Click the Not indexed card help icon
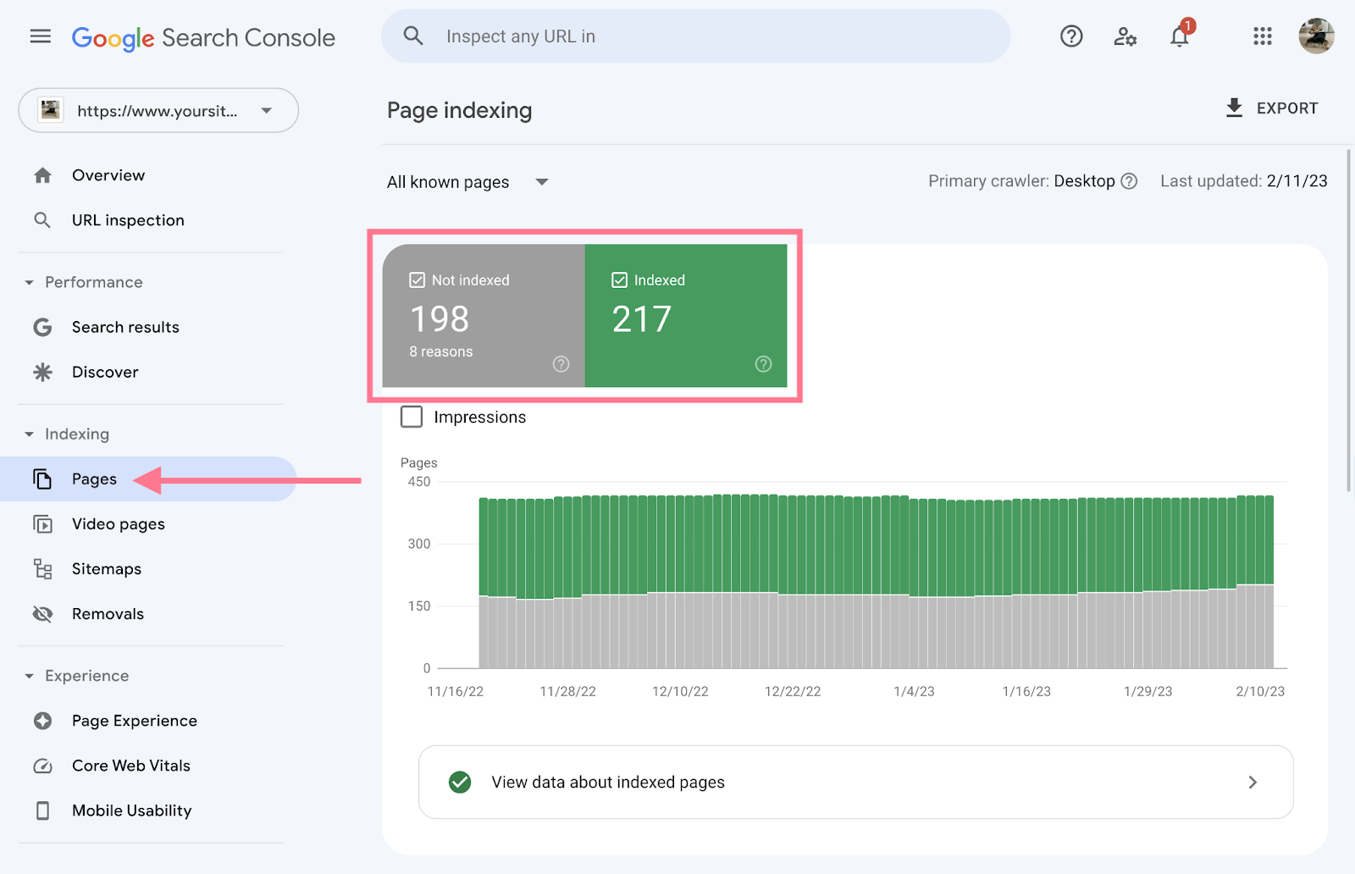This screenshot has width=1355, height=874. click(560, 364)
